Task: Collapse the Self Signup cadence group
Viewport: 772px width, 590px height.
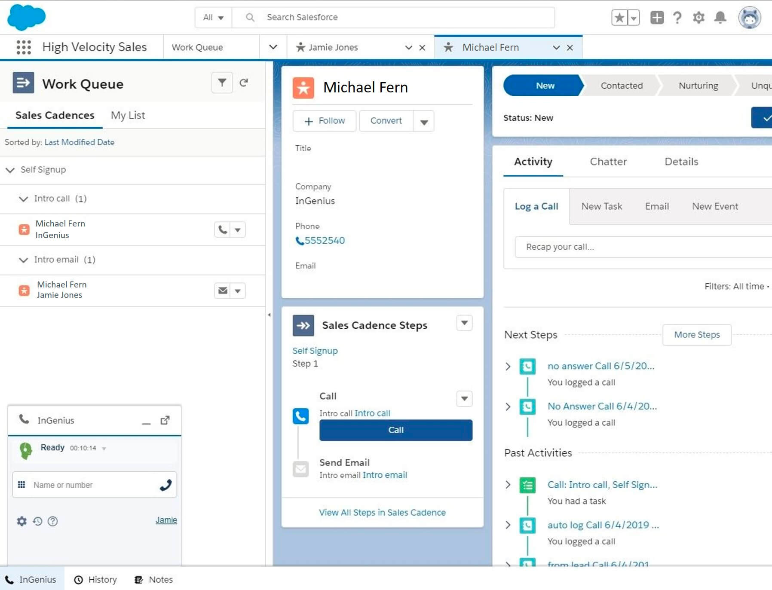Action: (10, 170)
